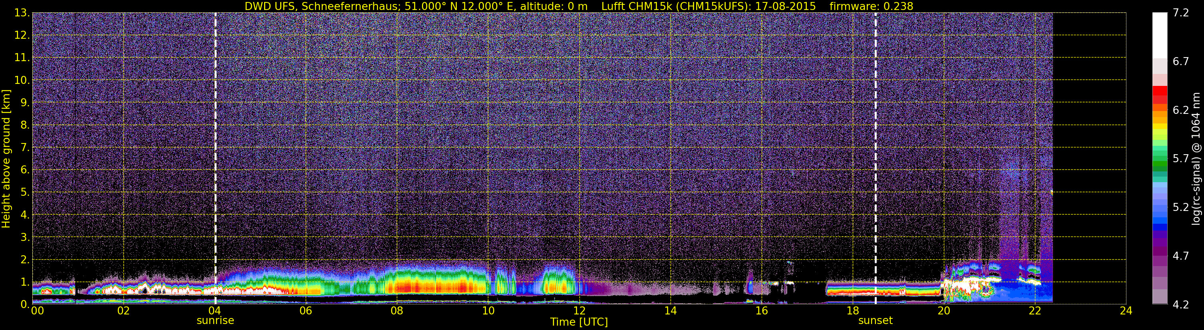Click the height axis tick label 3
This screenshot has width=1204, height=330.
(x=24, y=237)
